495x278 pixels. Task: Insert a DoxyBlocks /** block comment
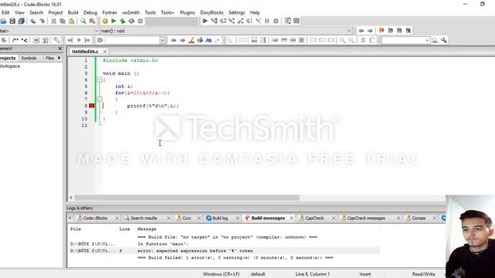coord(15,40)
